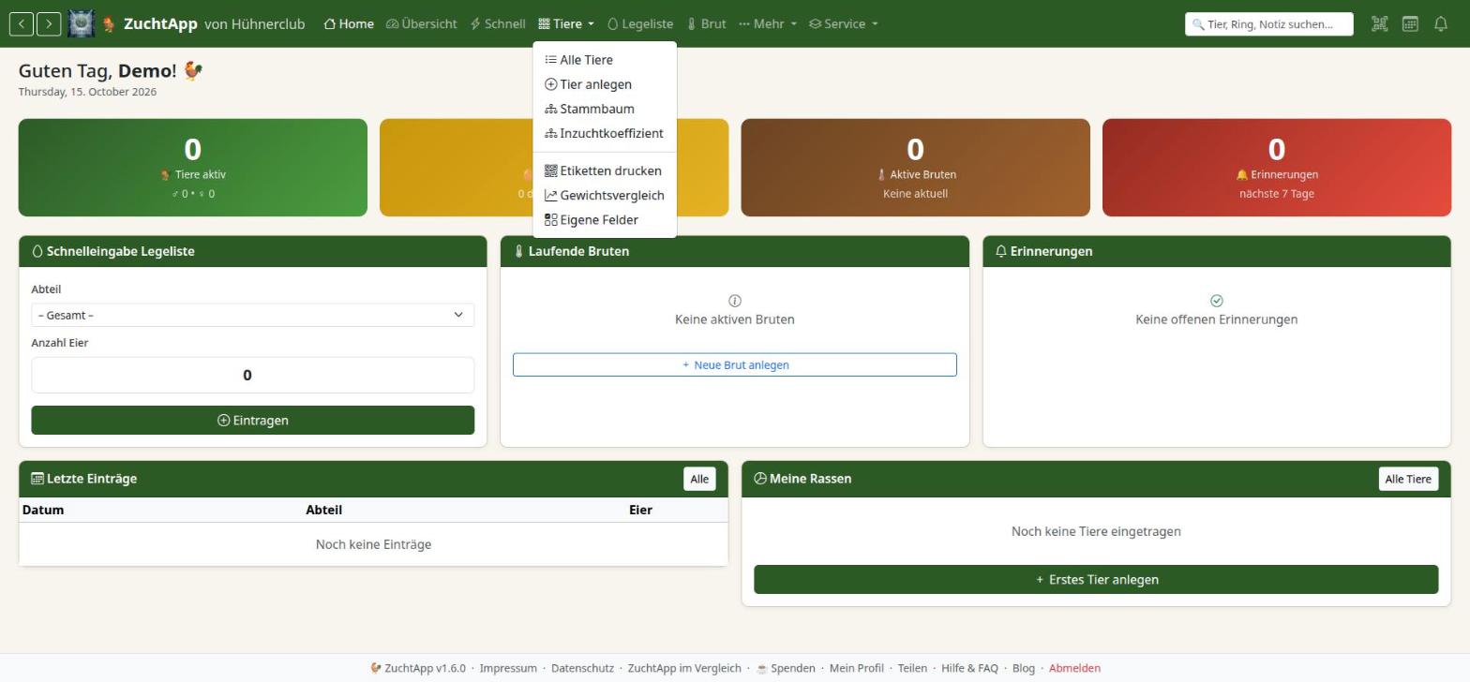Open the Übersicht page

(x=421, y=24)
